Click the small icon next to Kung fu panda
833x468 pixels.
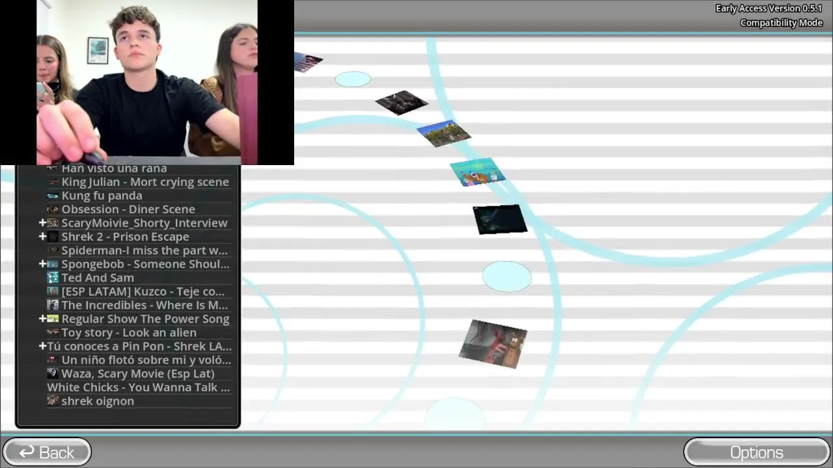(53, 196)
